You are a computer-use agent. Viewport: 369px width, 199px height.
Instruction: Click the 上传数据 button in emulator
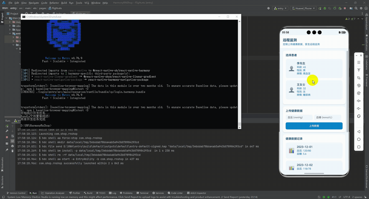coord(314,126)
